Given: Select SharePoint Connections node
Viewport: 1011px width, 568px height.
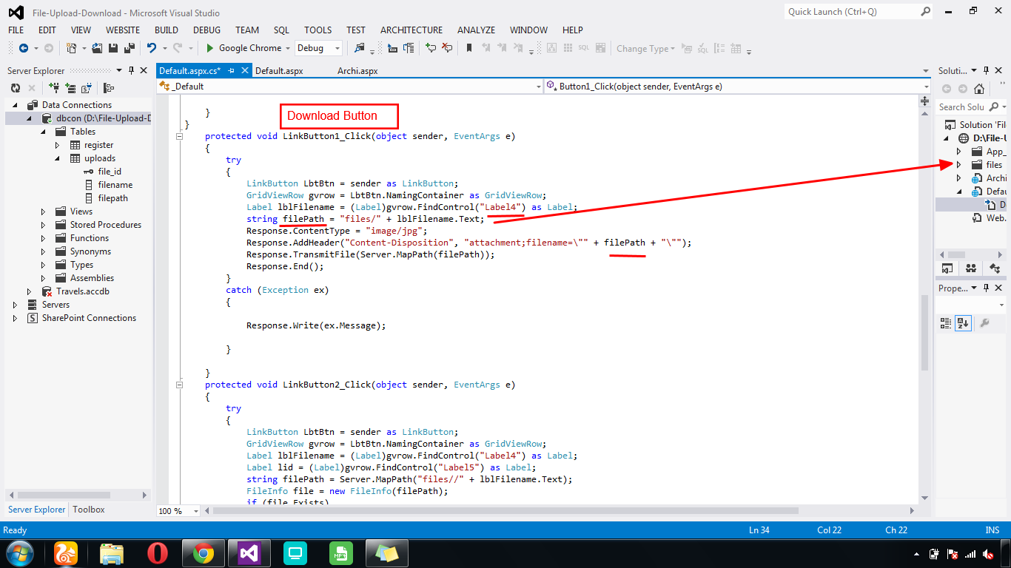Looking at the screenshot, I should pyautogui.click(x=89, y=318).
